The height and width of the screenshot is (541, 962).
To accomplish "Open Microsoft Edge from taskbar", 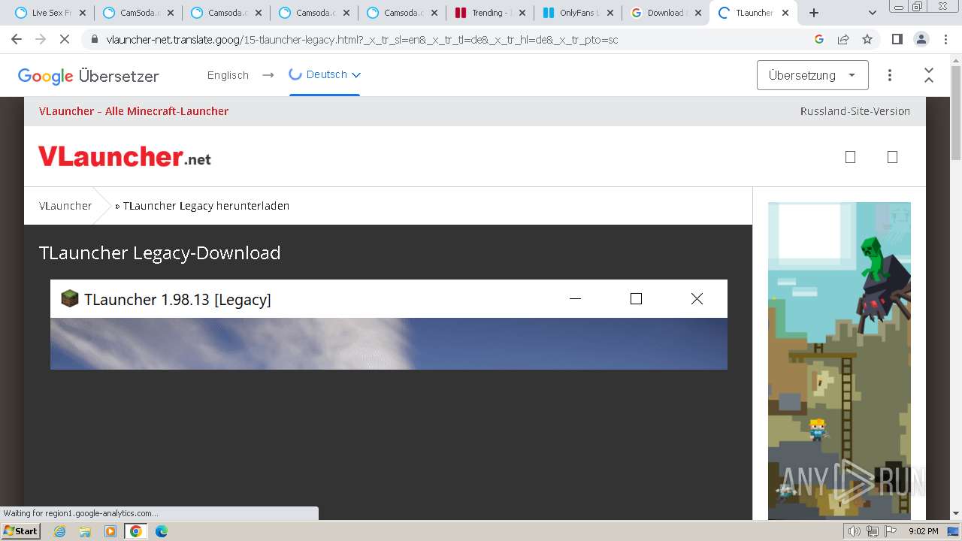I will pyautogui.click(x=162, y=531).
